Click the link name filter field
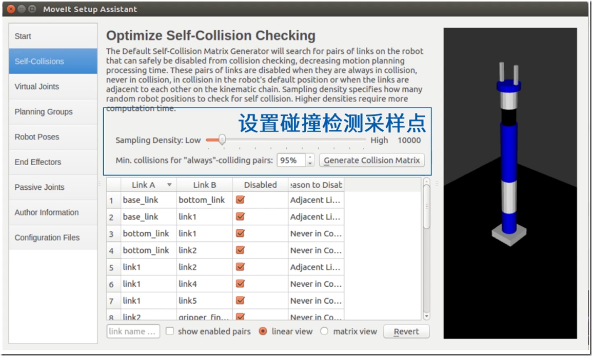This screenshot has height=356, width=592. [x=133, y=331]
